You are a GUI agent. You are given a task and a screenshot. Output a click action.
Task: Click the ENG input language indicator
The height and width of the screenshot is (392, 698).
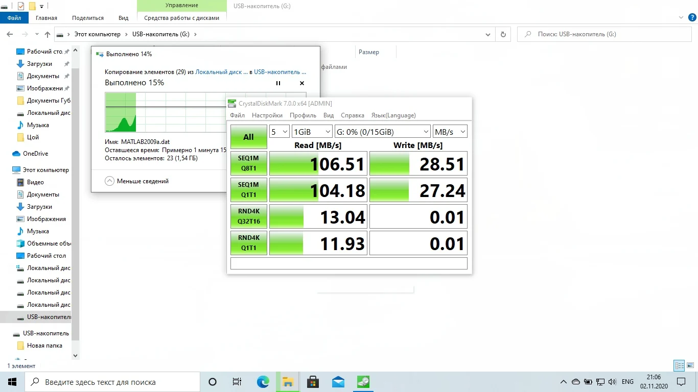point(627,382)
